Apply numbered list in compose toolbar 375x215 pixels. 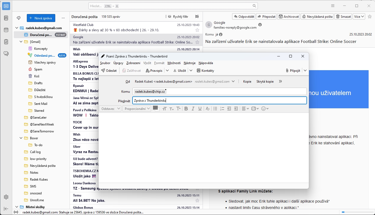click(x=222, y=109)
